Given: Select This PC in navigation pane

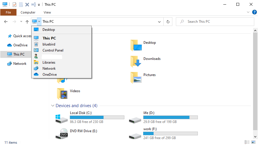Looking at the screenshot, I should 16,54.
